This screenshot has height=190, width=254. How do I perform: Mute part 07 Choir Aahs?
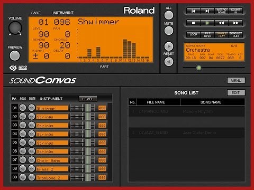point(32,159)
